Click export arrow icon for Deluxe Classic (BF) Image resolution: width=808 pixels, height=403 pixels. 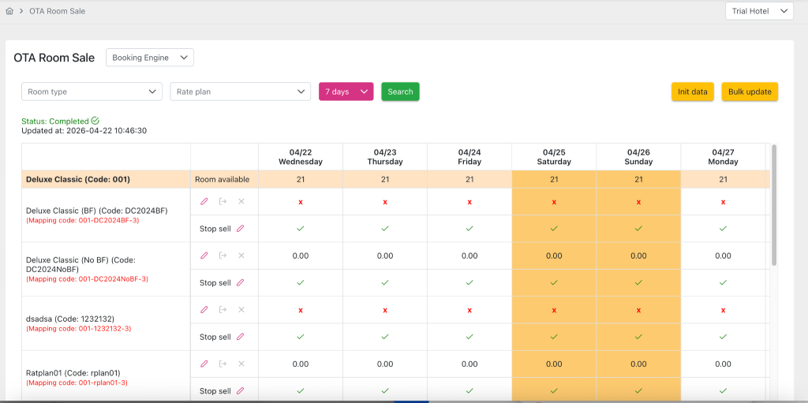(223, 202)
